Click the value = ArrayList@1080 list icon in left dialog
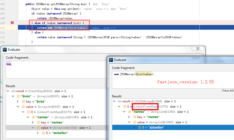The height and width of the screenshot is (140, 234). [38, 128]
